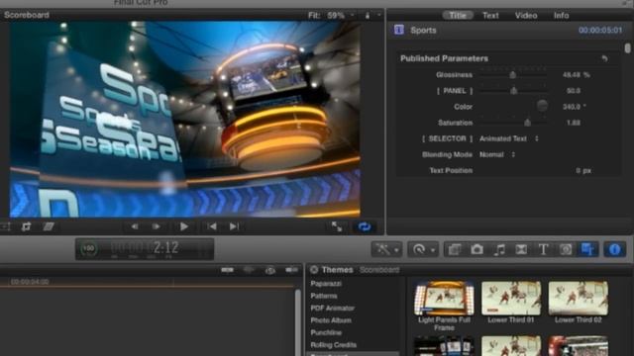Screen dimensions: 634x356
Task: Show the Titles browser T icon
Action: (x=544, y=249)
